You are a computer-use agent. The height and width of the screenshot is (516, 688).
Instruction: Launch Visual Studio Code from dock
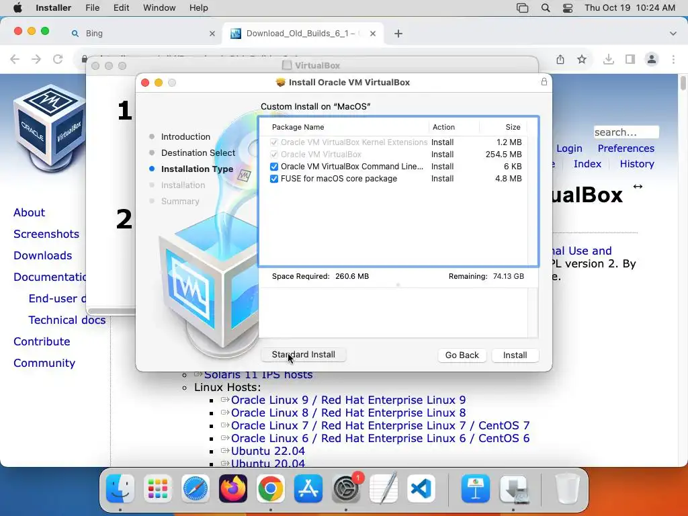[421, 488]
